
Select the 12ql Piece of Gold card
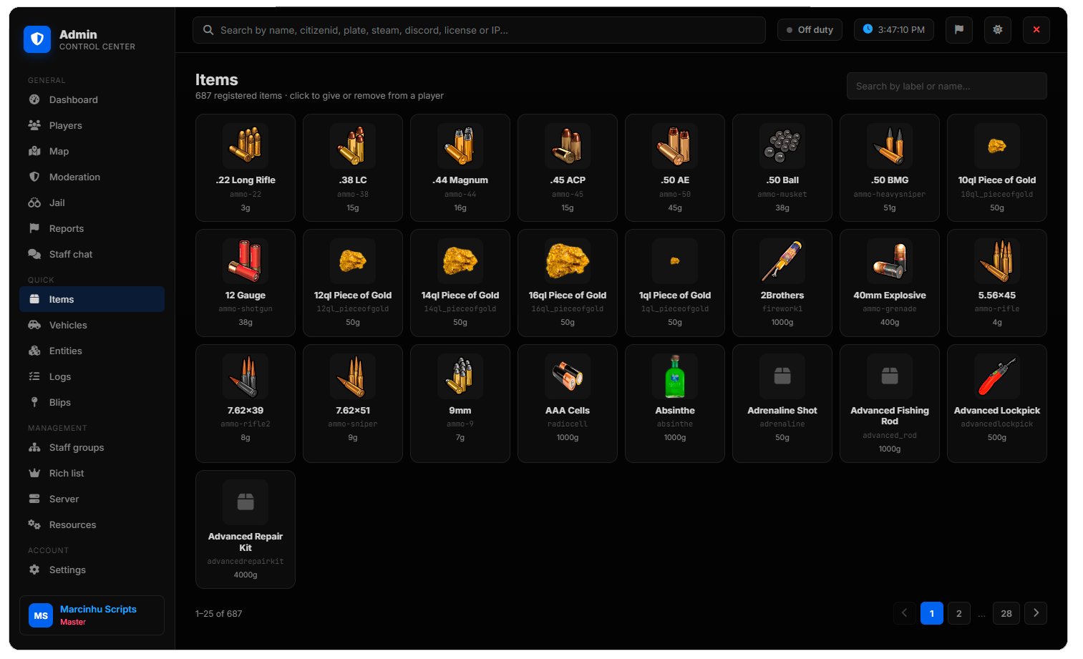353,283
